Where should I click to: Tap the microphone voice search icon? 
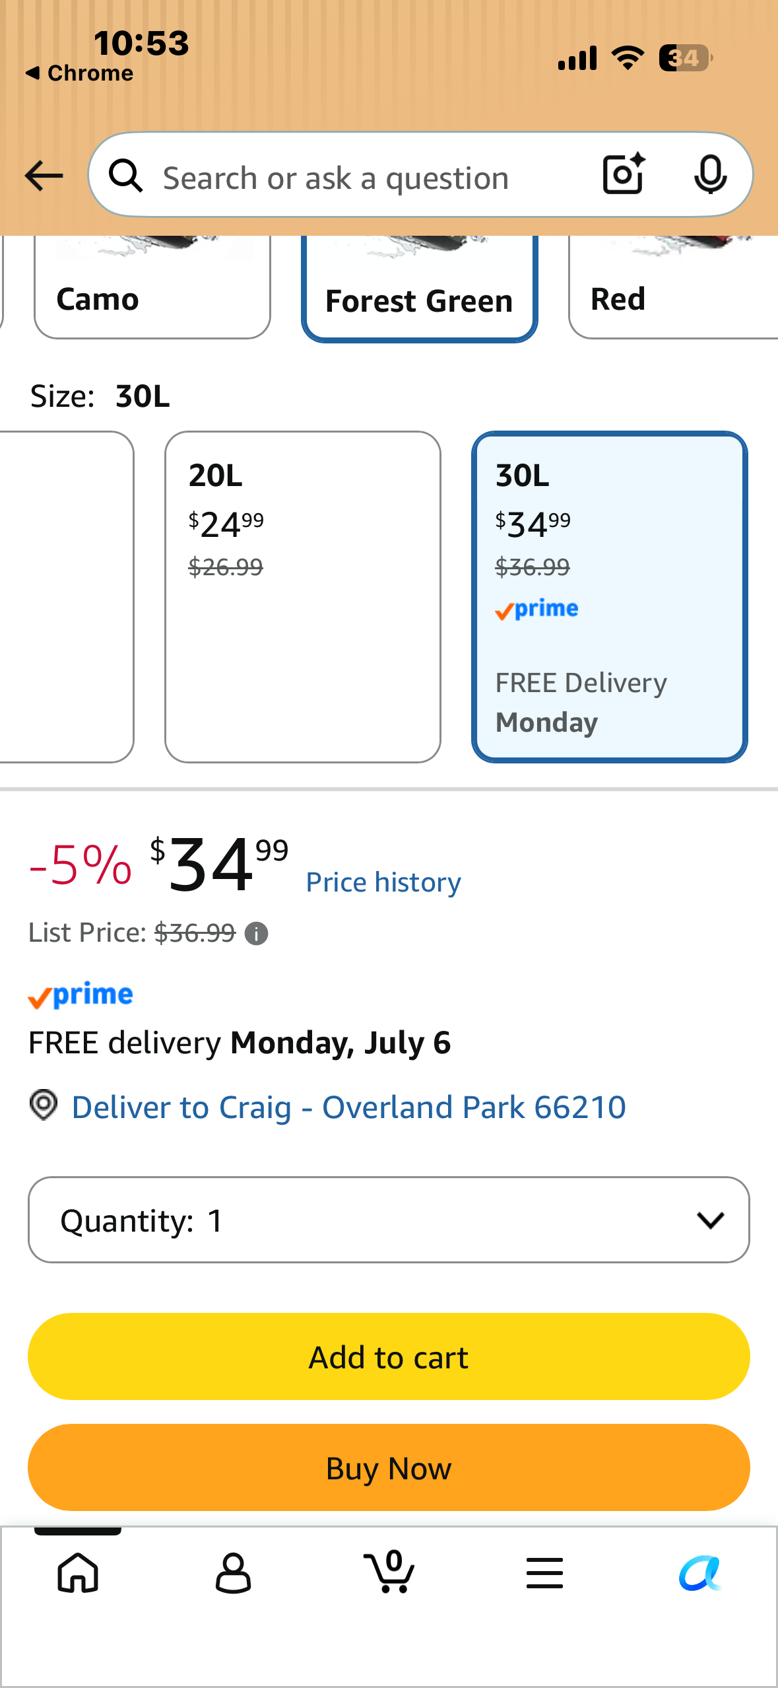click(x=710, y=175)
